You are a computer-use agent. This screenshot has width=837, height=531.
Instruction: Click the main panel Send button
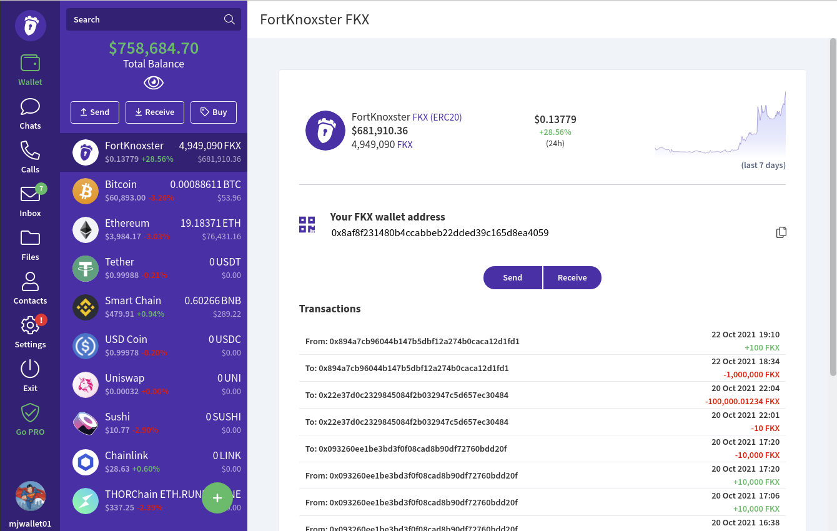click(x=513, y=277)
